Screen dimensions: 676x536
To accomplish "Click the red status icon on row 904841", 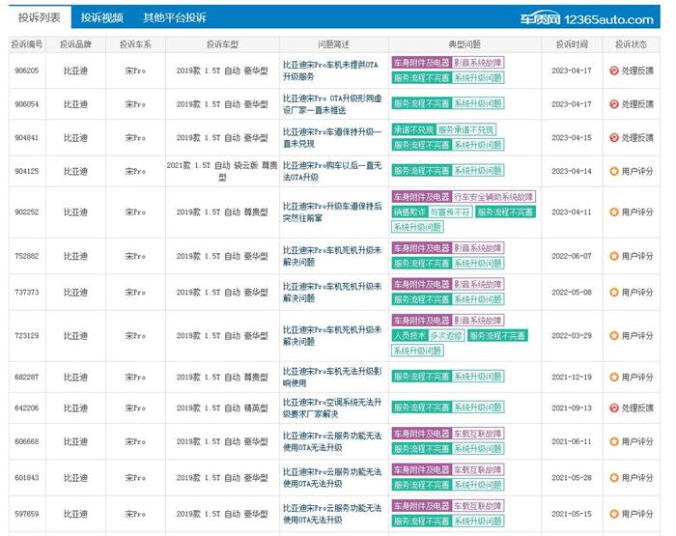I will point(613,137).
